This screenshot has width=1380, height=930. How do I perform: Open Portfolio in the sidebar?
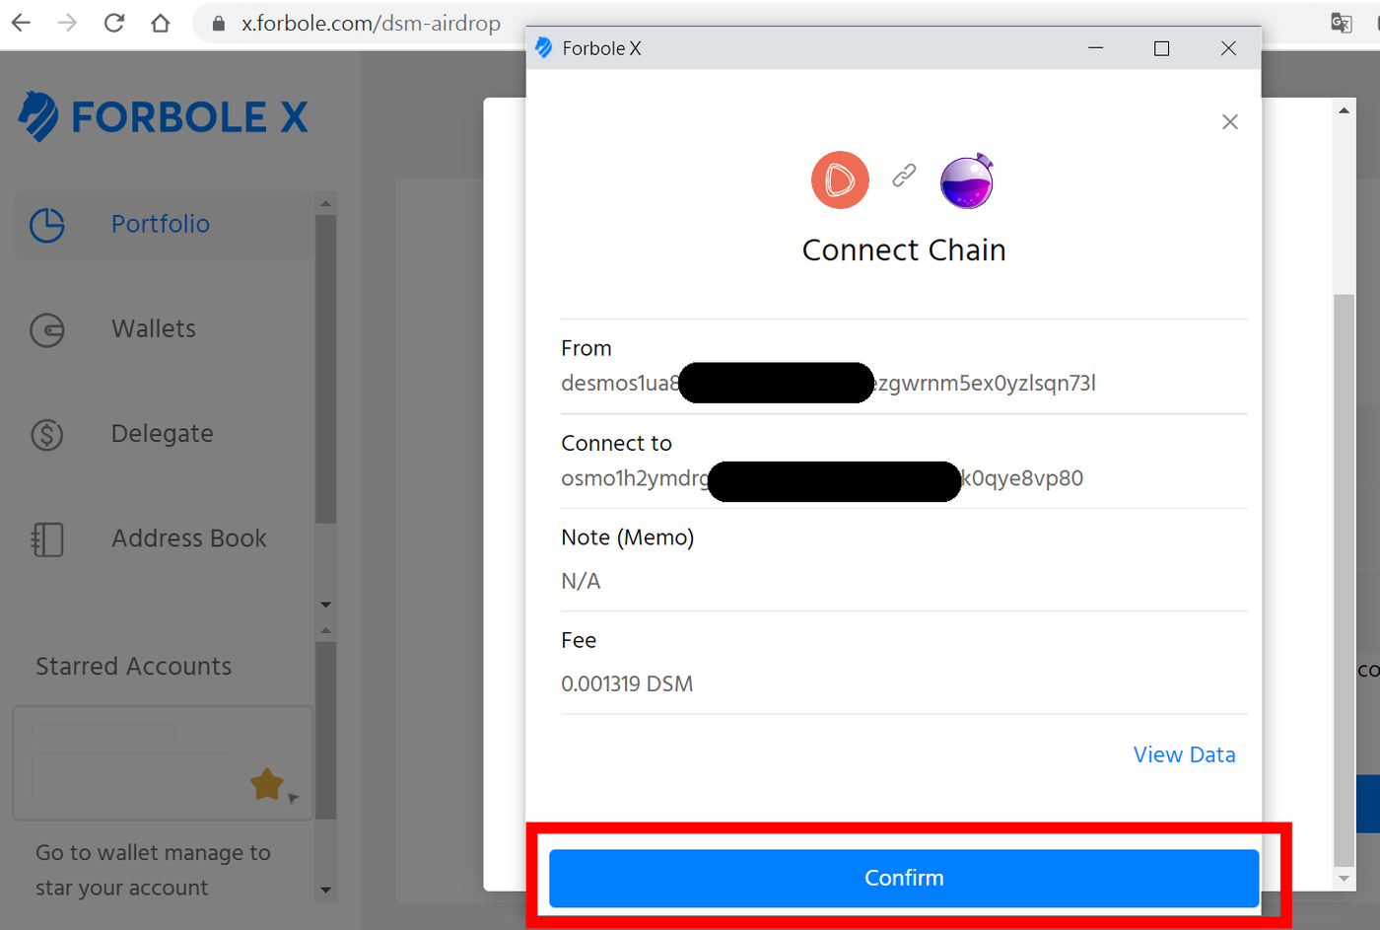click(x=161, y=224)
